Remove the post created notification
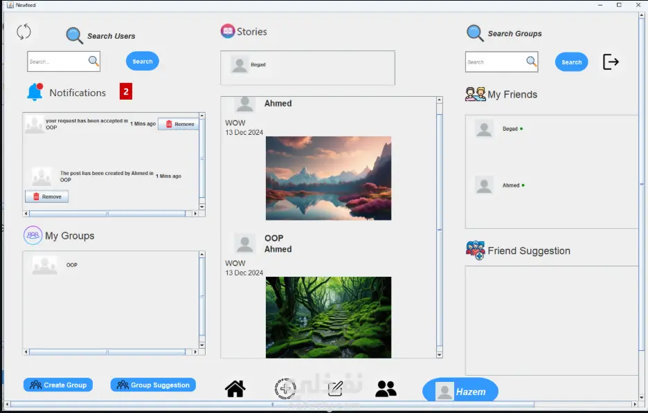 (46, 196)
